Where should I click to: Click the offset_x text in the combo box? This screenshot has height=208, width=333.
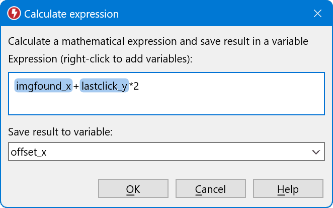(29, 152)
